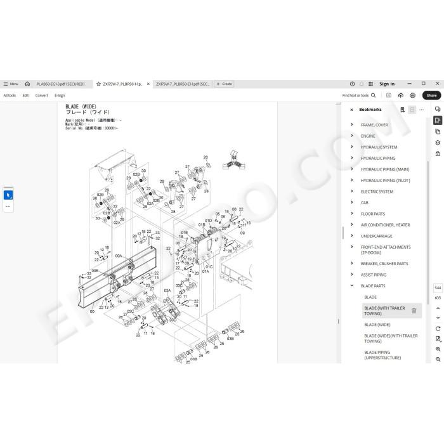Close the active ZX175W-7_PLBR50-1 tab

[x=148, y=84]
